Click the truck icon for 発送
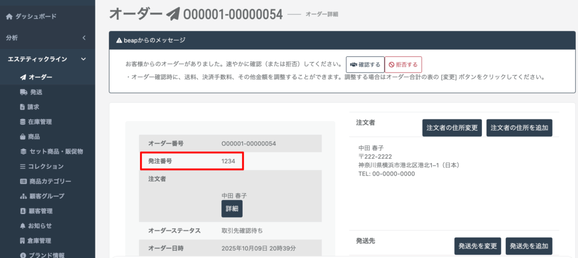 point(23,92)
